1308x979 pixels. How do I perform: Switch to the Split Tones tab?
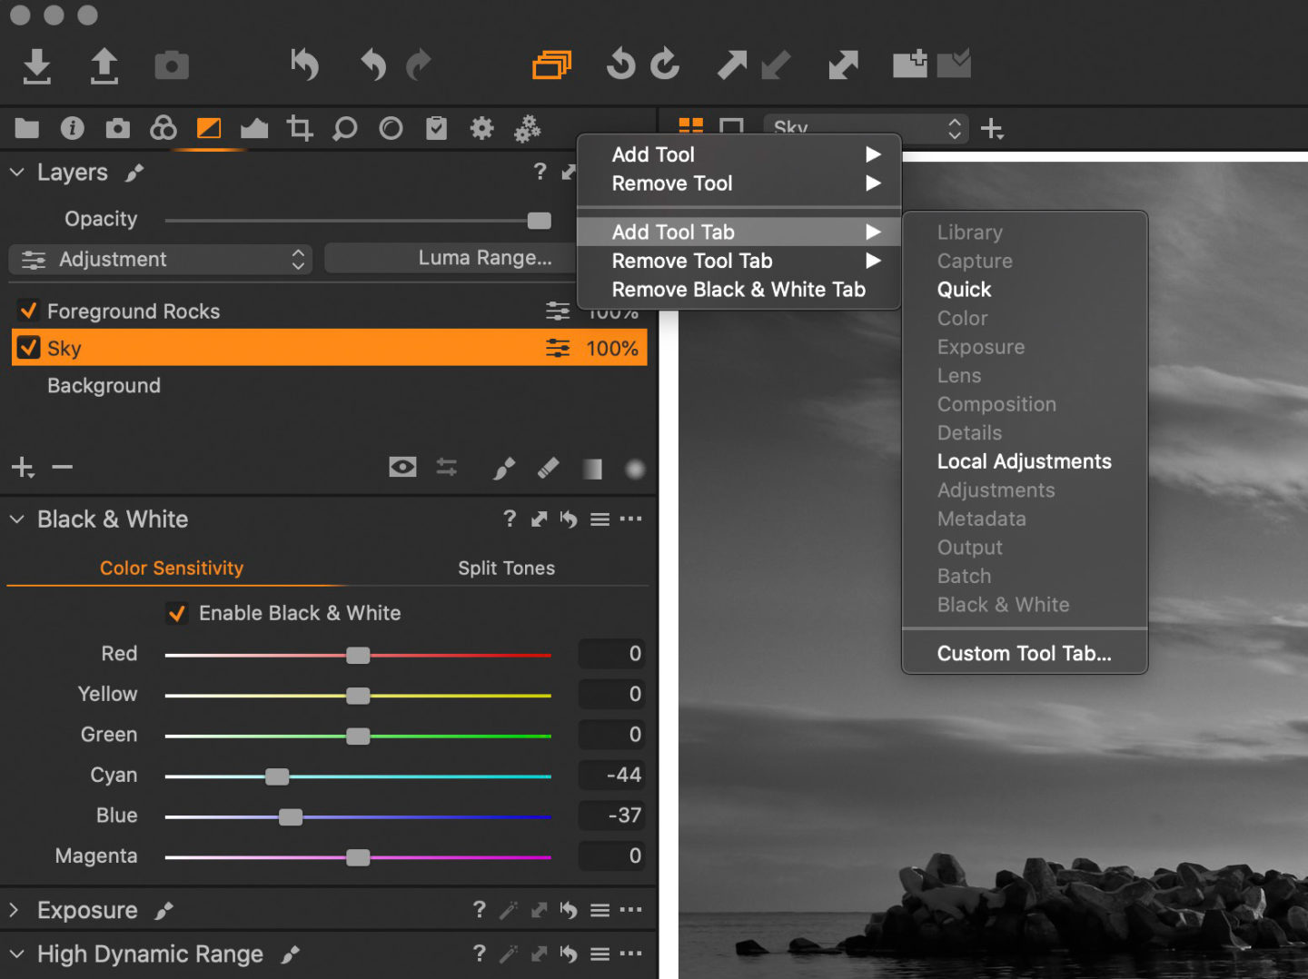[x=506, y=569]
